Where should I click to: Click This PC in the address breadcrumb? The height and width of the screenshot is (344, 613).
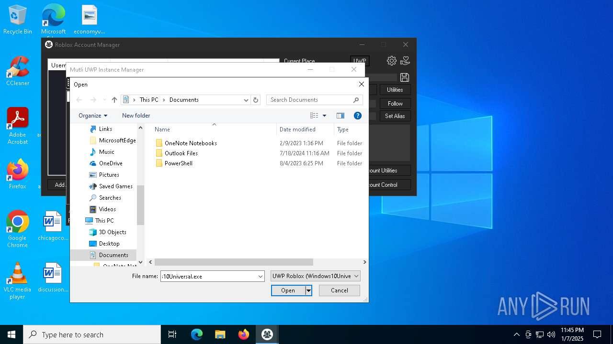[149, 100]
